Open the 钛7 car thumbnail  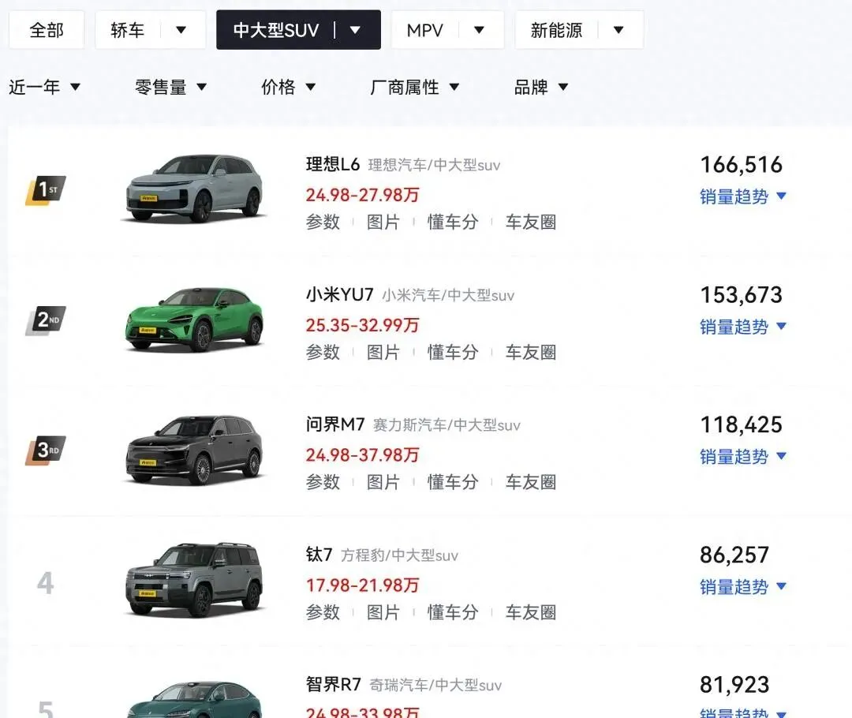click(x=194, y=579)
